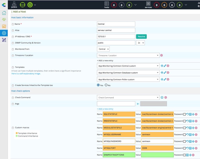Expand the hosts status menu chevron

(135, 4)
